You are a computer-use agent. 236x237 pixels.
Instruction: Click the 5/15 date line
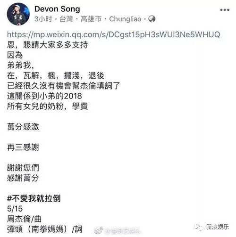(15, 209)
